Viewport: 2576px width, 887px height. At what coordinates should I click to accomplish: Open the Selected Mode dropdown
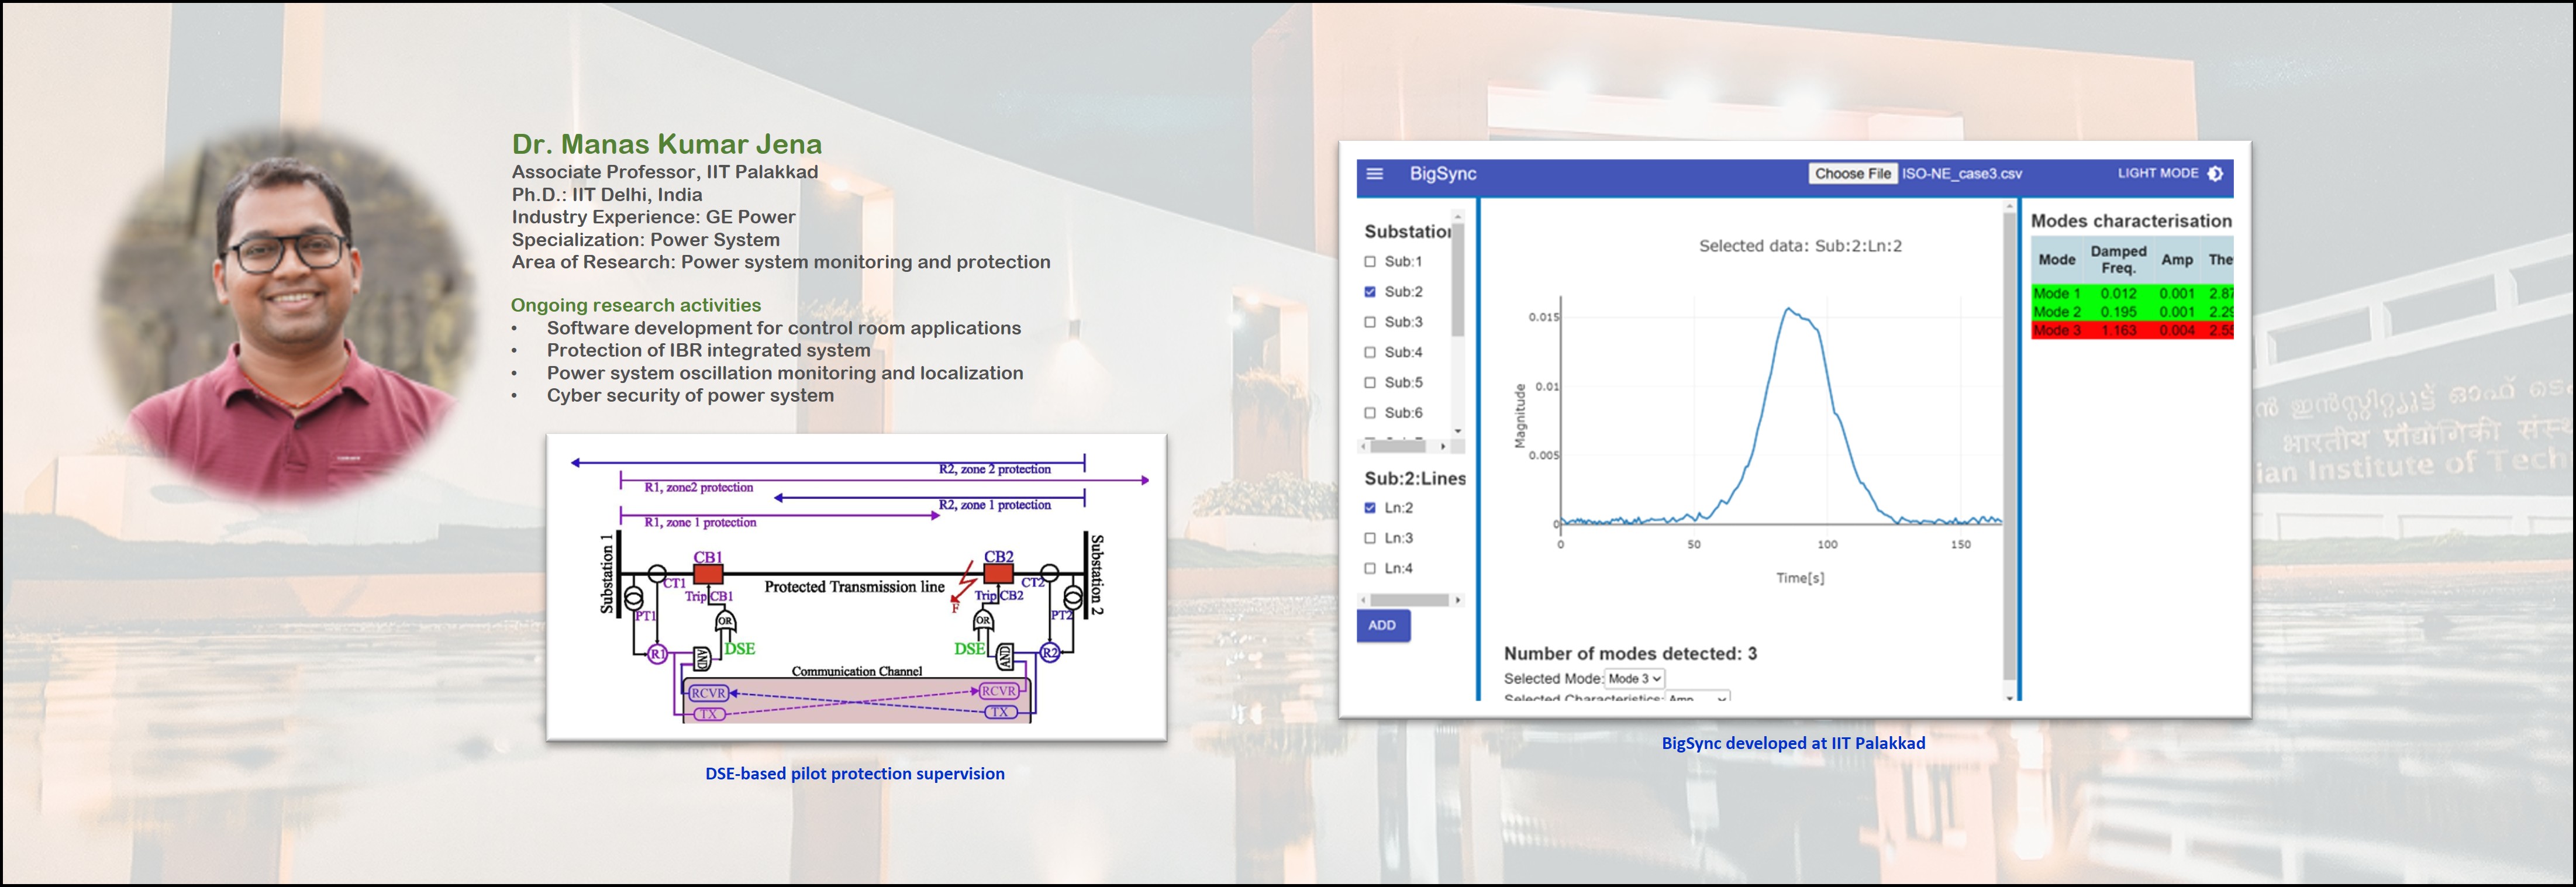point(1635,679)
